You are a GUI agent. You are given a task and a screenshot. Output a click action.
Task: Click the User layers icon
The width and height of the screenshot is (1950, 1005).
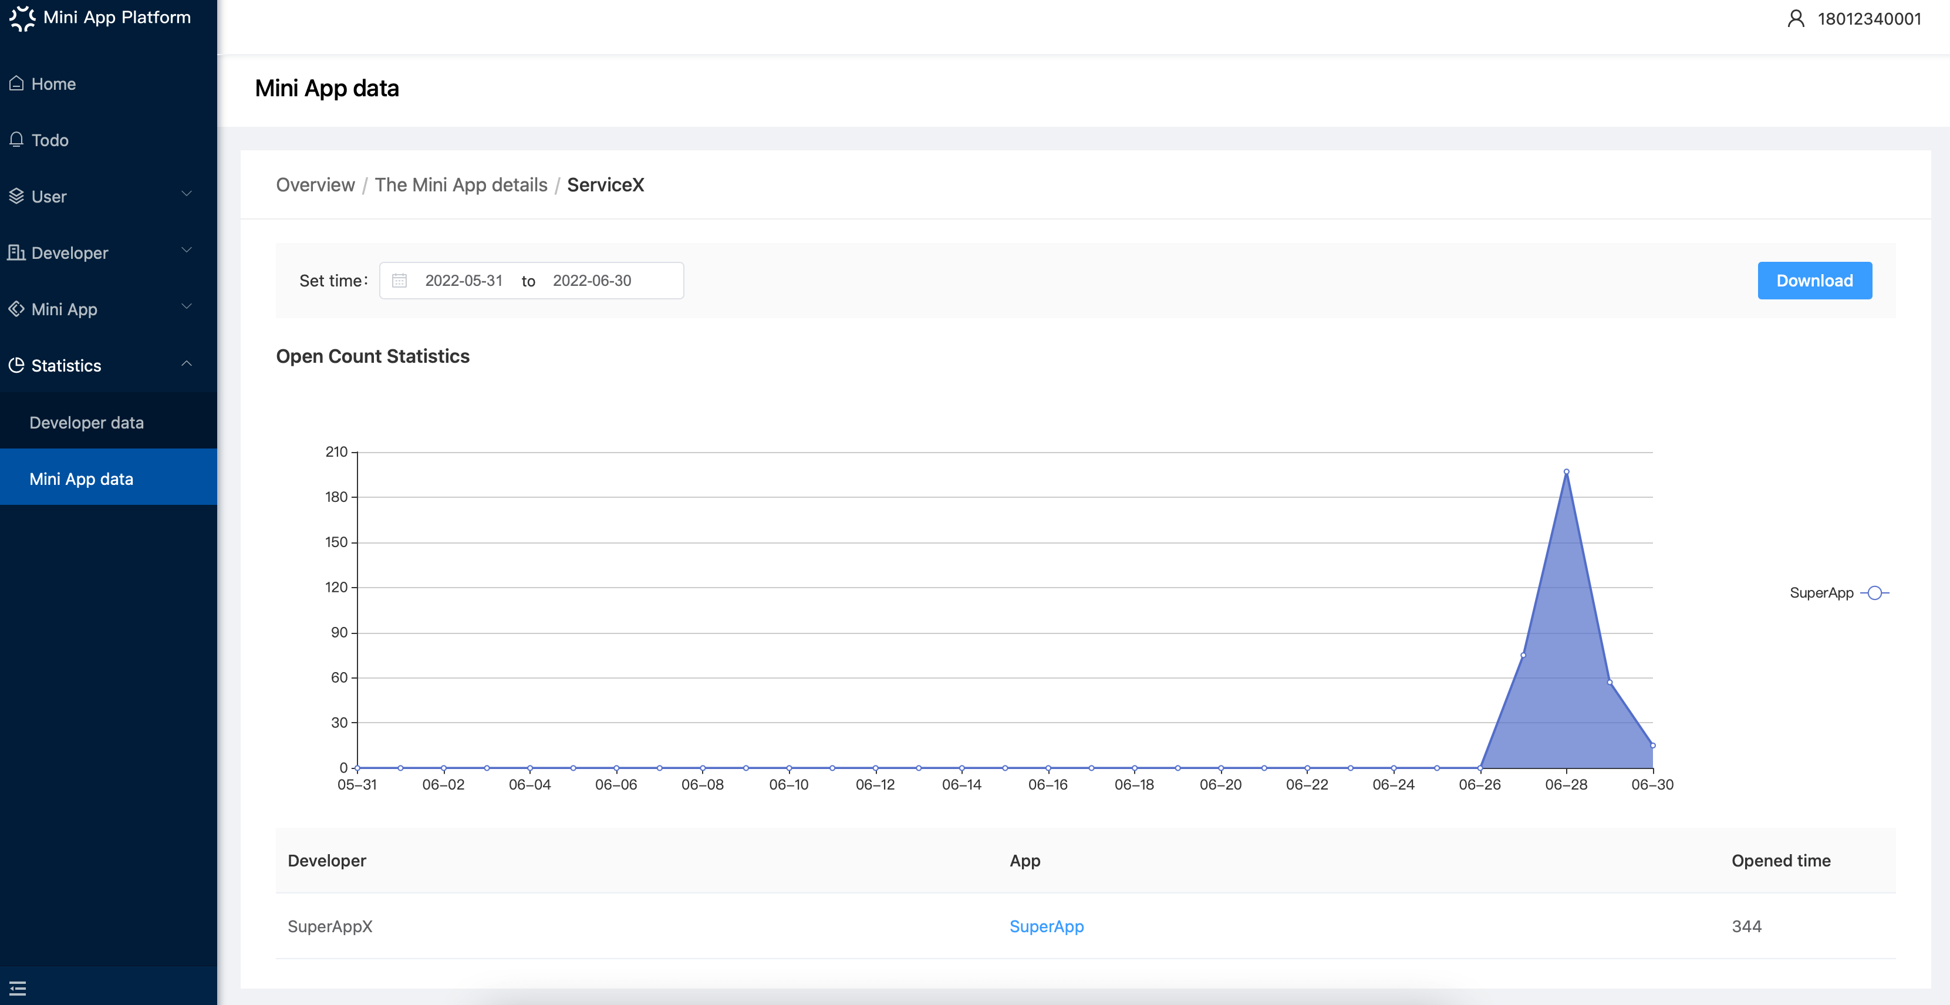click(x=16, y=196)
